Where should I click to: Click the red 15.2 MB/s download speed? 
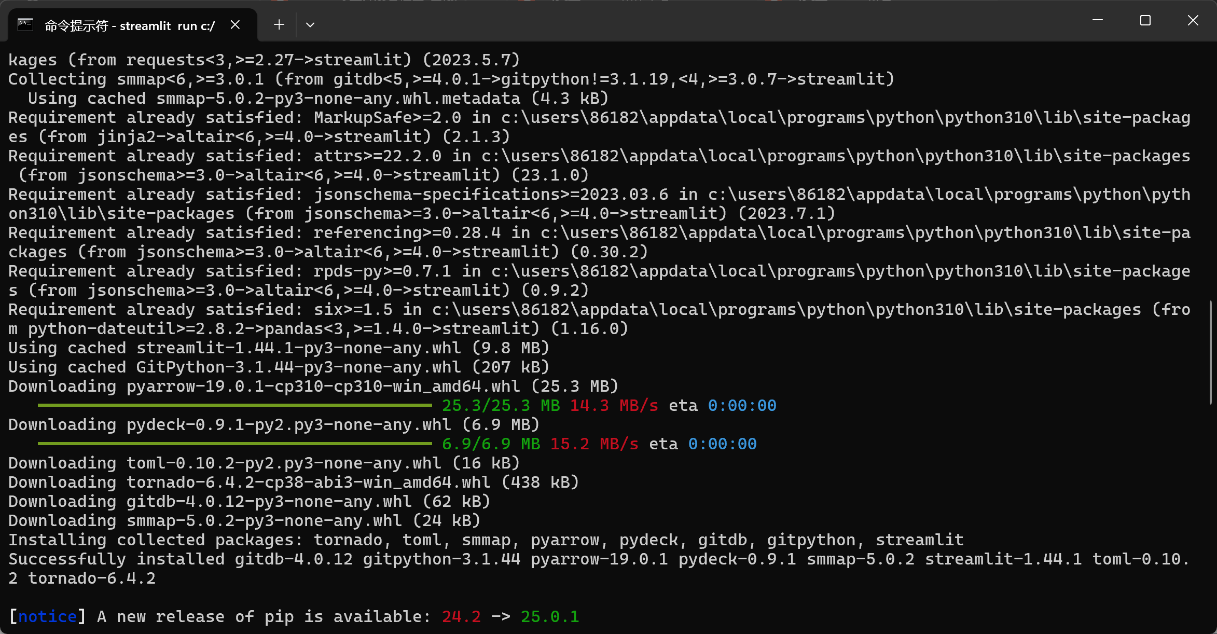594,444
